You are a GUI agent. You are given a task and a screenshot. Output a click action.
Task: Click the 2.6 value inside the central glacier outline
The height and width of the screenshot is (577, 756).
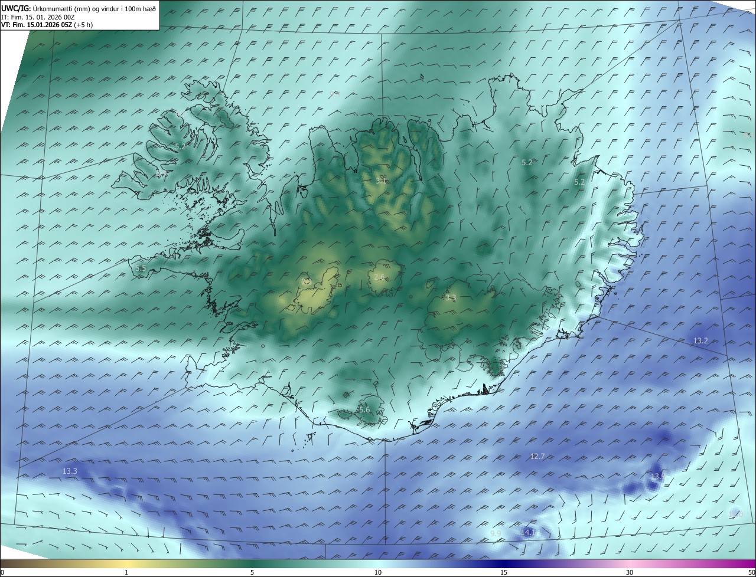379,277
